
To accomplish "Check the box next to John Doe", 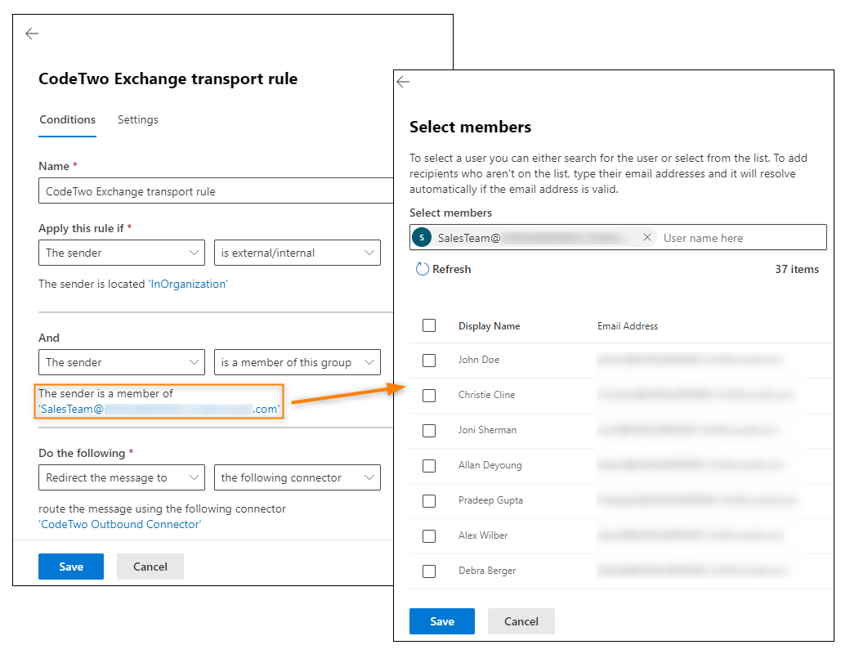I will click(x=429, y=360).
